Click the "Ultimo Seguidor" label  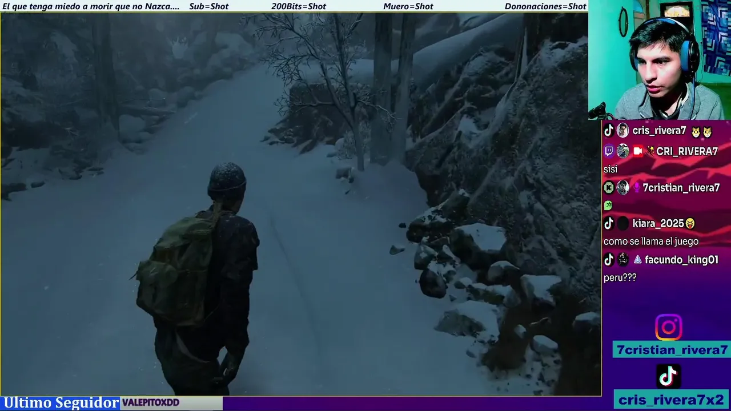61,403
